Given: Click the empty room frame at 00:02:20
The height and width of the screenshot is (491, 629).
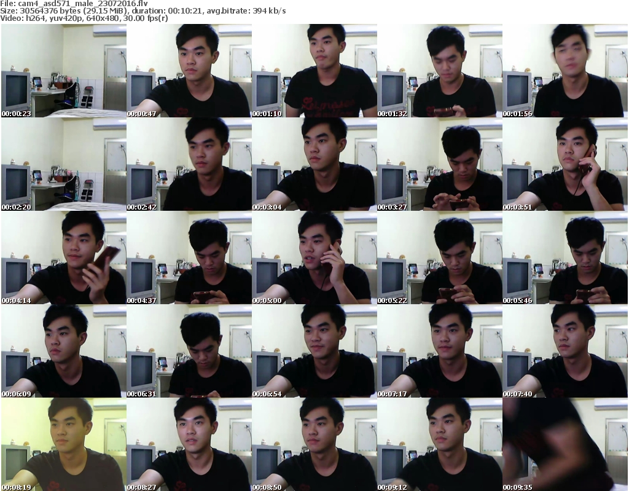Looking at the screenshot, I should point(63,164).
